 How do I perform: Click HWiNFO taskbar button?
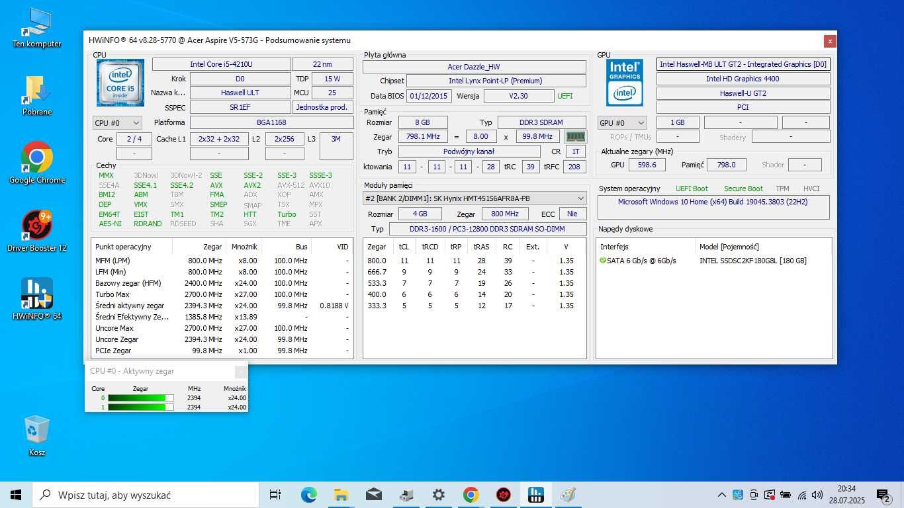(536, 495)
